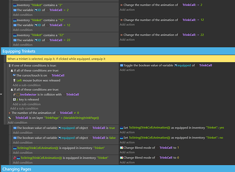Add condition below 'ID of TrinkCell = 2'
Viewport: 235px width, 172px height.
[x=23, y=15]
